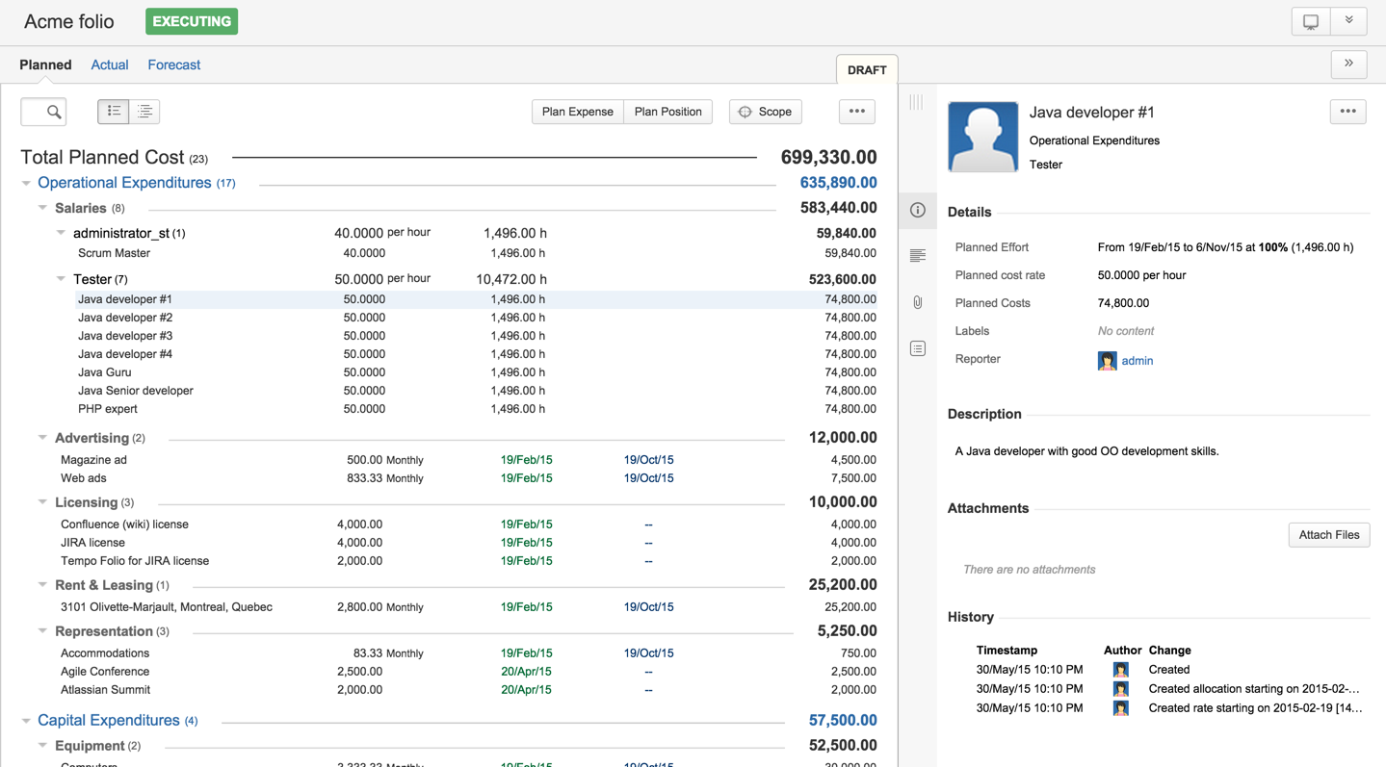Open the description side tab icon
The image size is (1386, 767).
pyautogui.click(x=918, y=256)
